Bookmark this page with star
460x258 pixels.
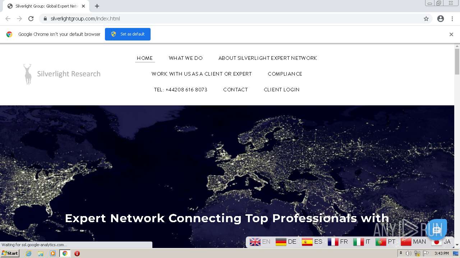[426, 19]
